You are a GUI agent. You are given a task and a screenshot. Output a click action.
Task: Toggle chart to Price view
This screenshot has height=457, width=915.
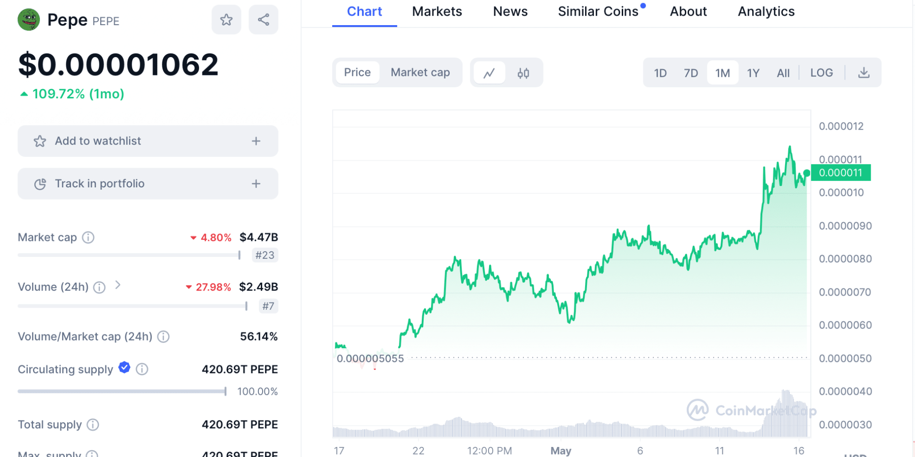coord(357,73)
